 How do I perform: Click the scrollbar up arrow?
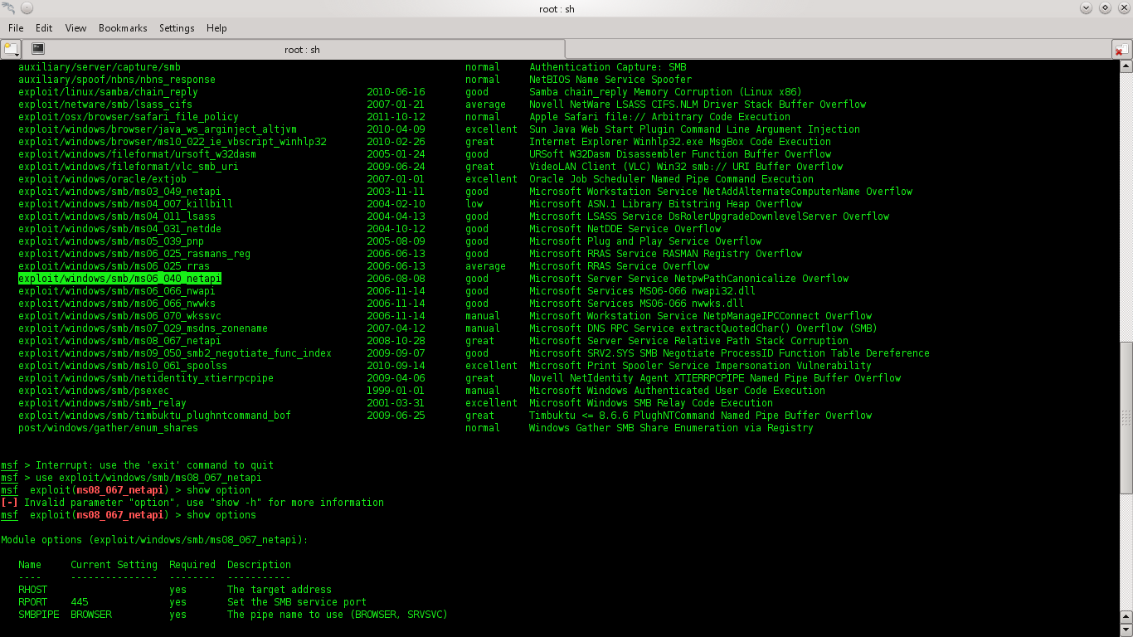click(x=1126, y=66)
